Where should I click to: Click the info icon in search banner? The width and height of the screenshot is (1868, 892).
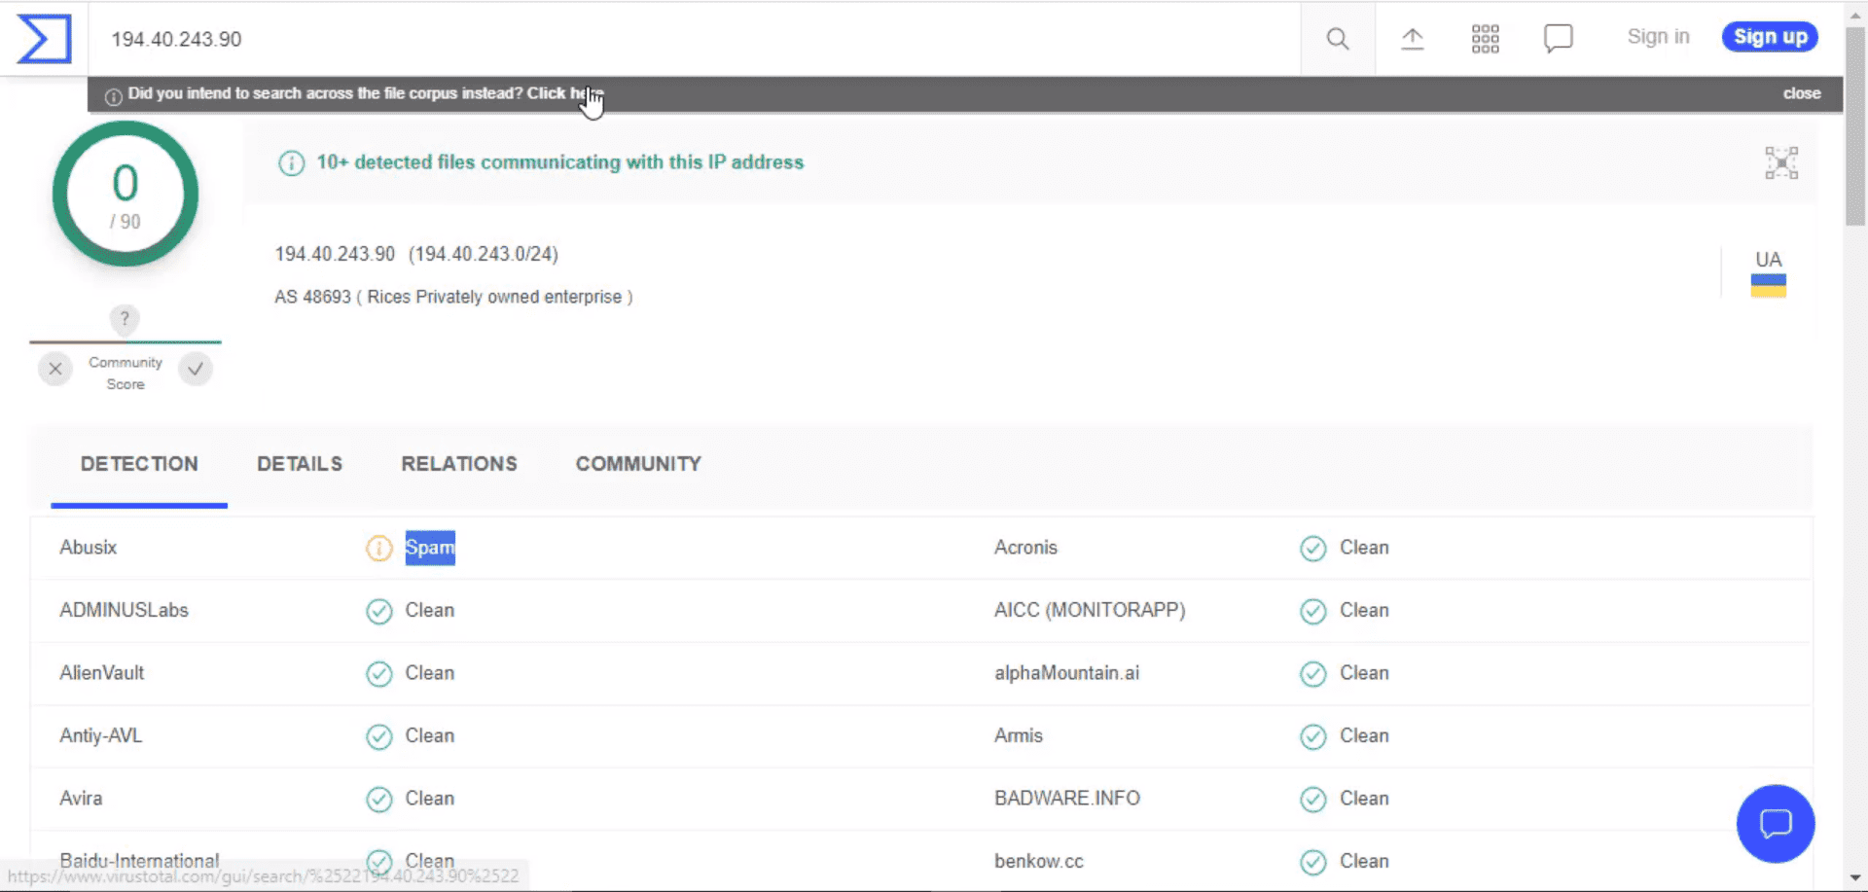click(x=113, y=96)
